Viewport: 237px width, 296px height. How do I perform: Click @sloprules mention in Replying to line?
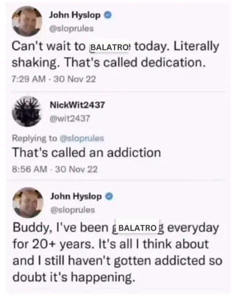click(x=82, y=138)
